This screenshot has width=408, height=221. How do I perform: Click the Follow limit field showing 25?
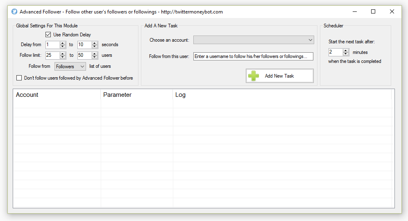point(52,55)
